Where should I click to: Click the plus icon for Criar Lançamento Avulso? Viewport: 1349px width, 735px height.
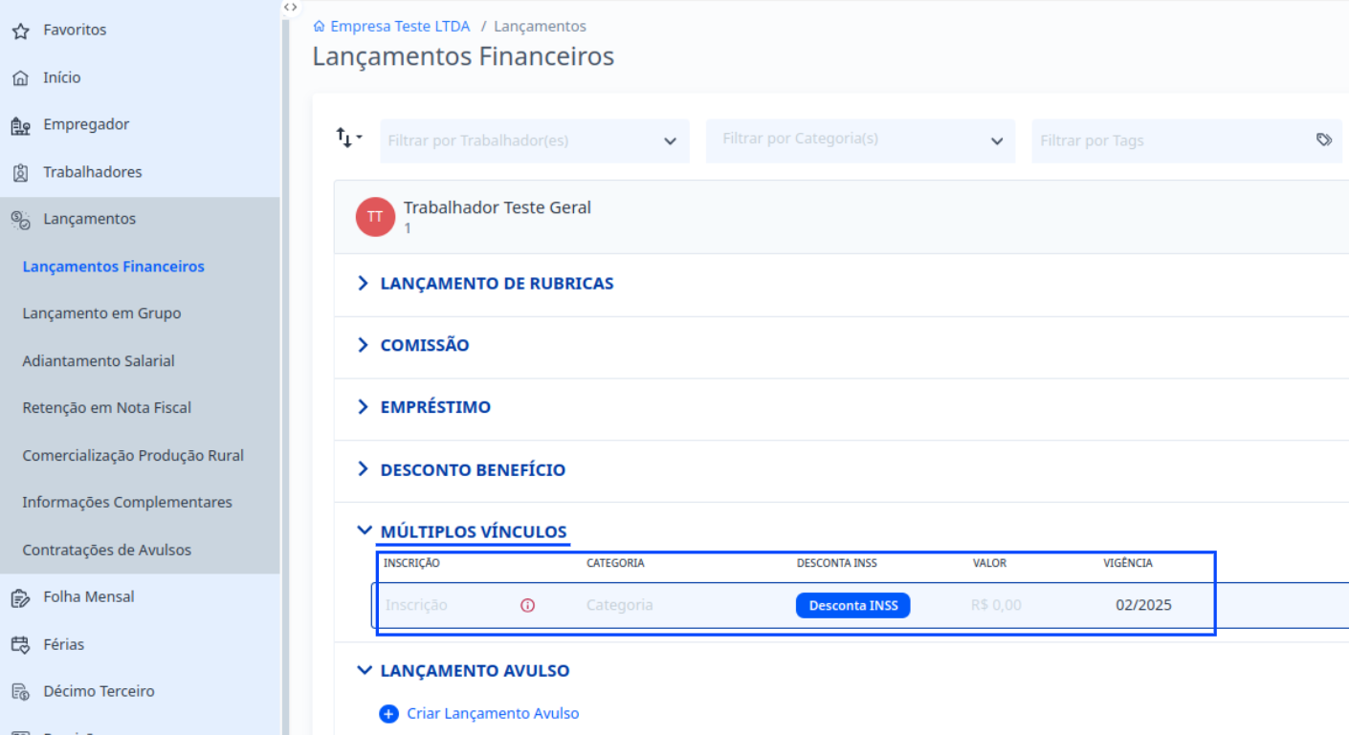click(388, 713)
